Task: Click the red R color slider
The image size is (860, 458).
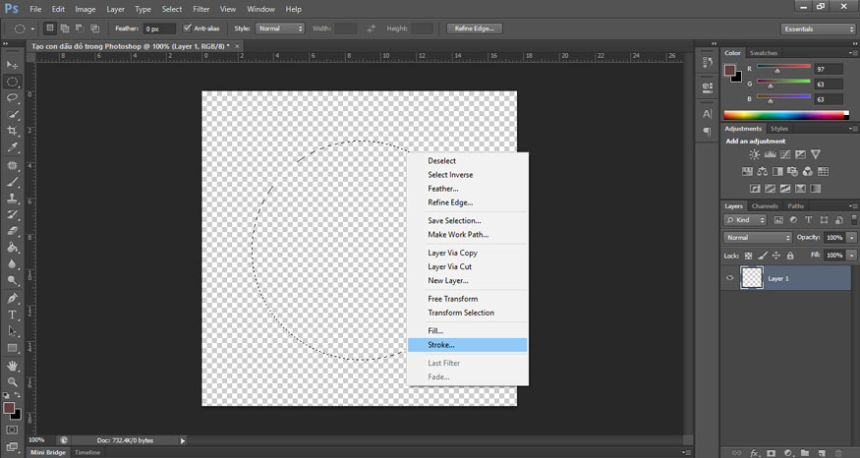Action: click(783, 68)
